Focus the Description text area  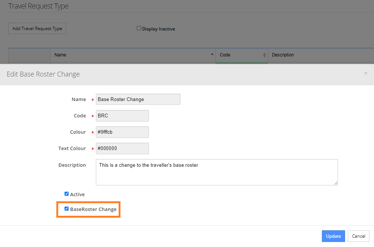point(216,172)
